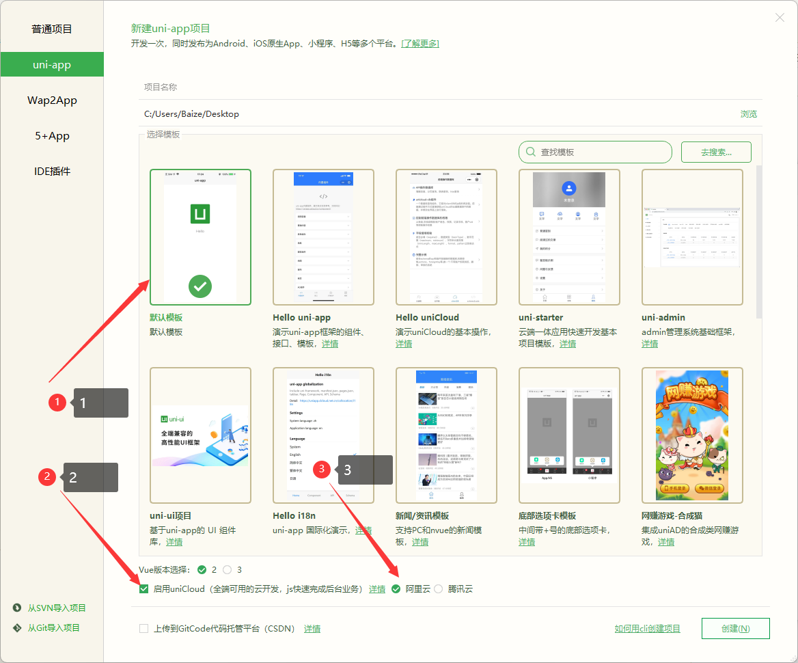Choose Vue version 2 radio button
The image size is (798, 663).
202,570
